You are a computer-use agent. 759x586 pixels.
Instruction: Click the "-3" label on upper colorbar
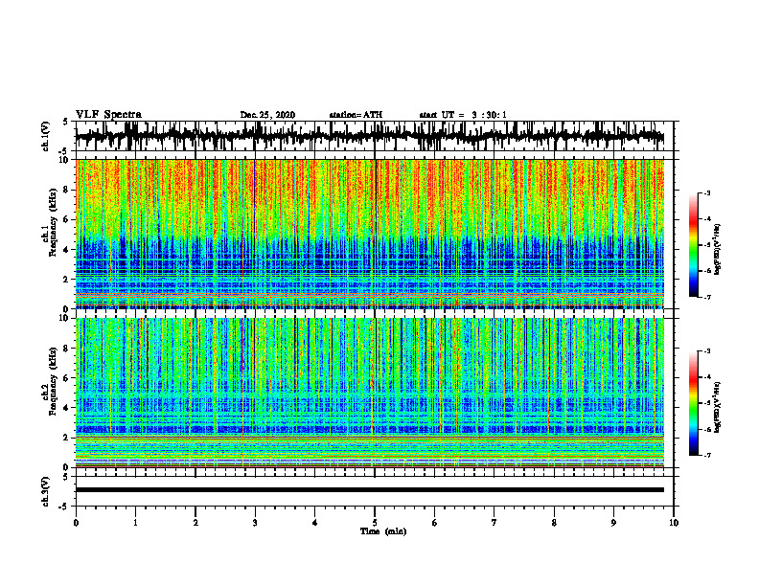point(706,193)
